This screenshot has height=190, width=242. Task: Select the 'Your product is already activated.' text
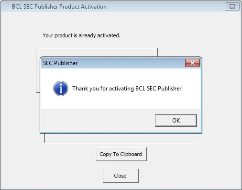pyautogui.click(x=81, y=35)
